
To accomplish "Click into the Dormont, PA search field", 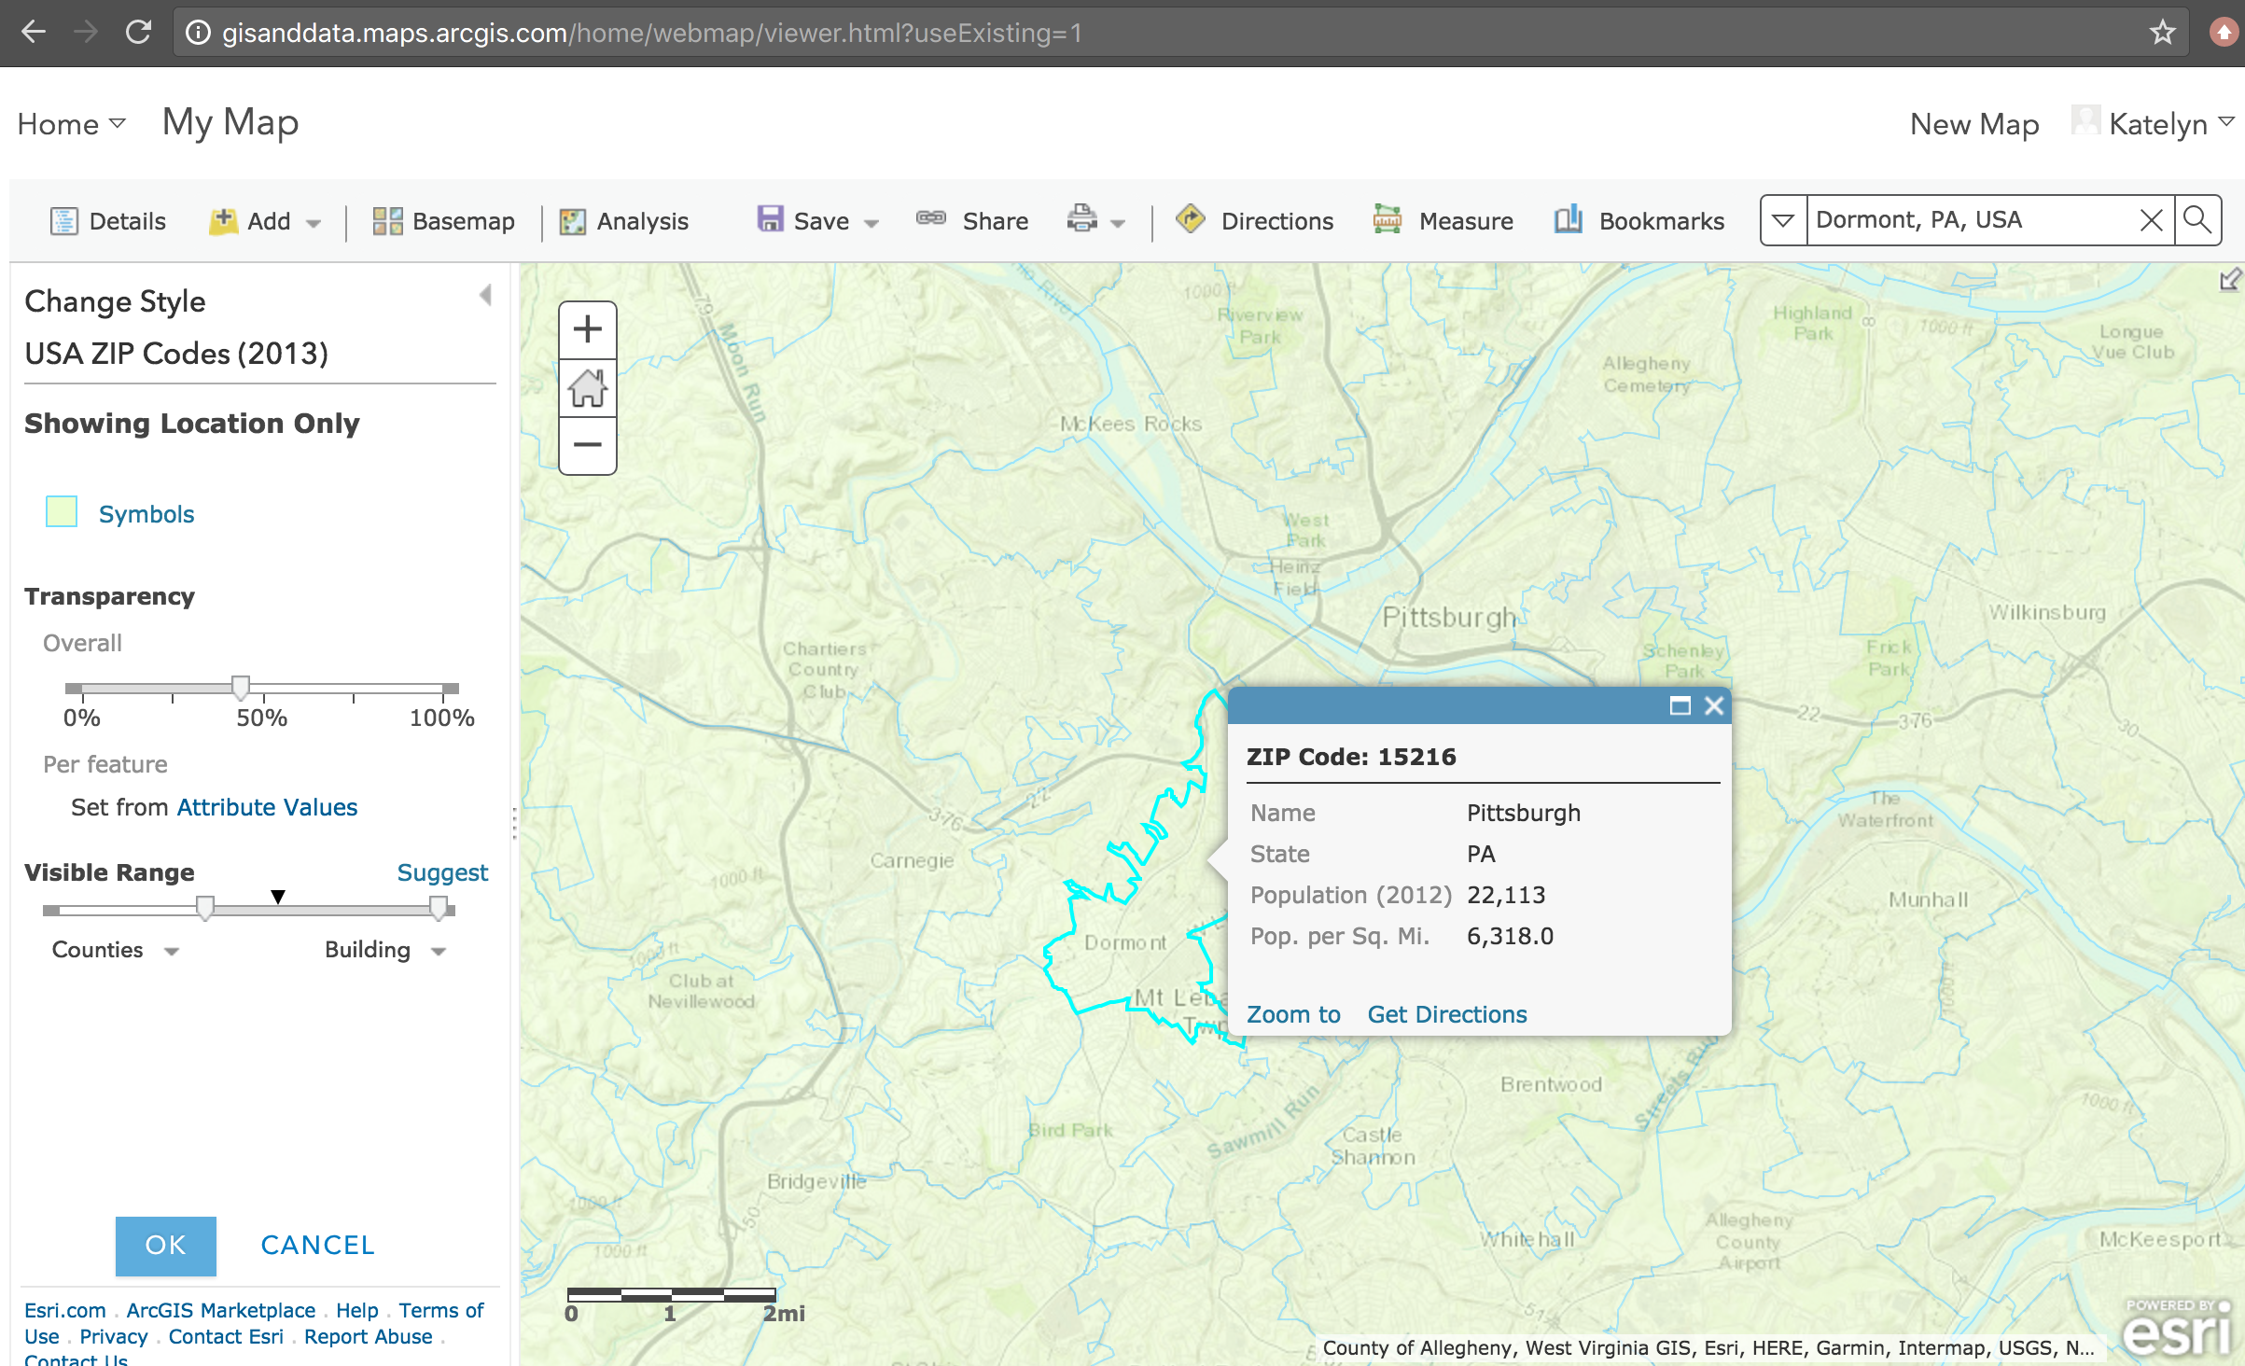I will 1969,220.
